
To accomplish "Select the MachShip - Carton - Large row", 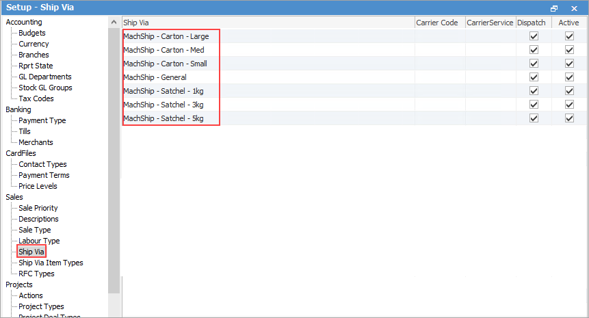I will 354,36.
